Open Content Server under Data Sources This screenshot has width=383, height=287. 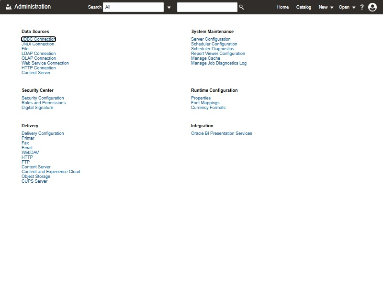click(36, 73)
